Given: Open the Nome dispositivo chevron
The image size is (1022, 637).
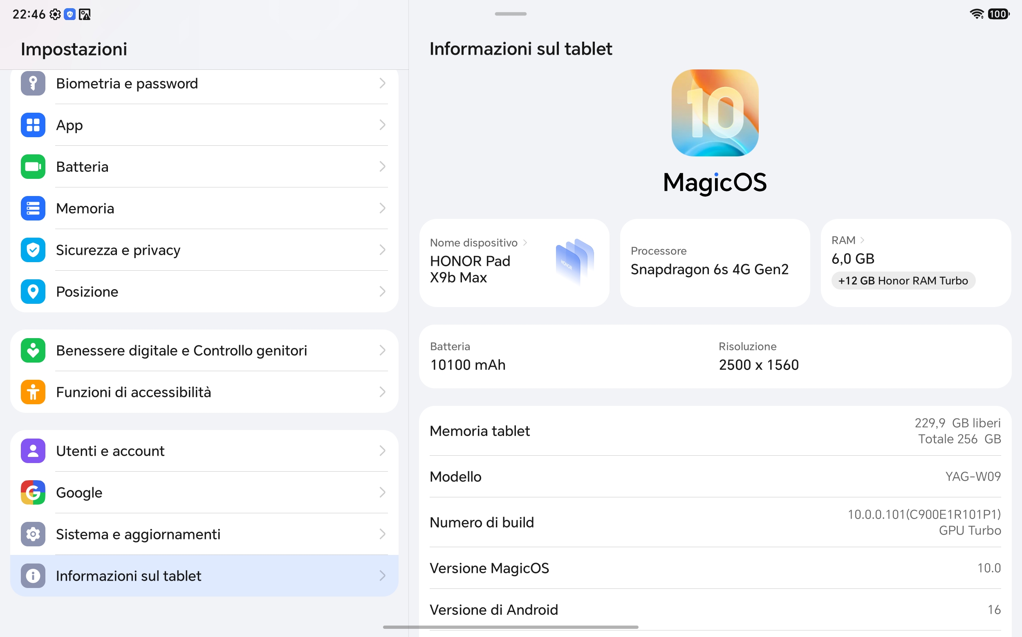Looking at the screenshot, I should tap(525, 243).
